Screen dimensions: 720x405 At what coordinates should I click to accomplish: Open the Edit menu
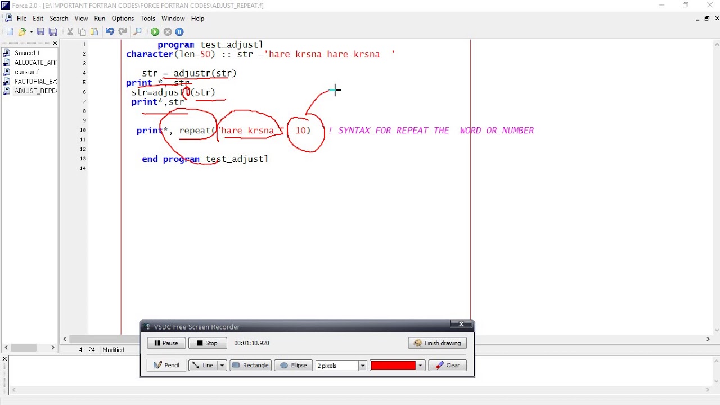click(38, 19)
